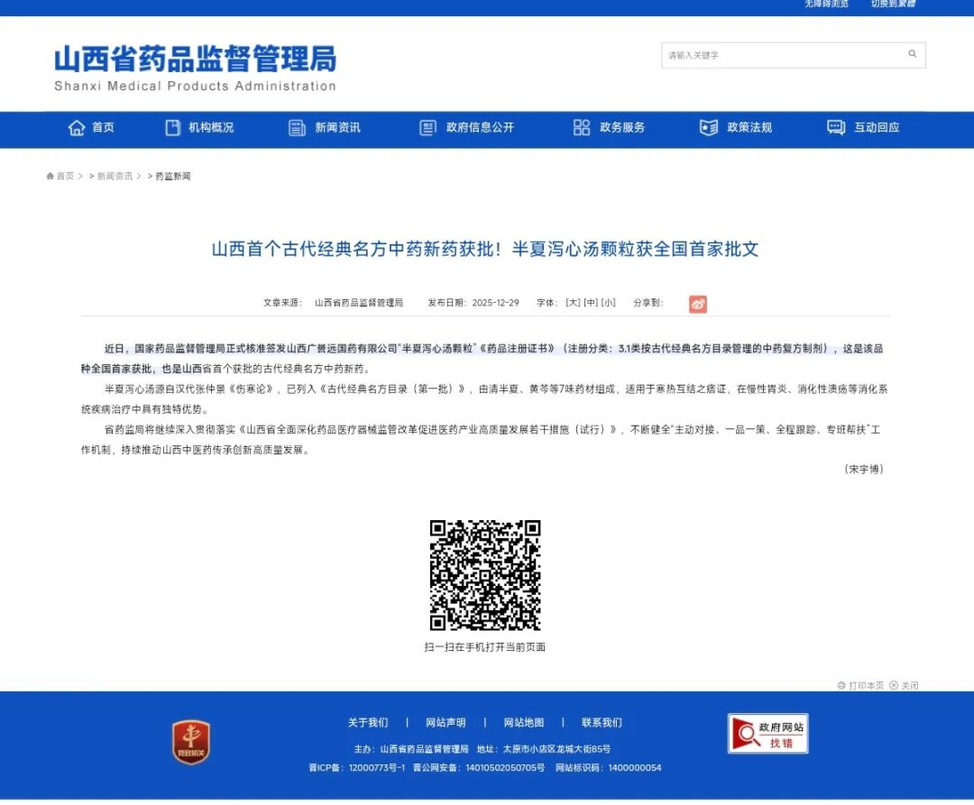Open 机构概况 navigation menu
Image resolution: width=974 pixels, height=805 pixels.
(x=199, y=128)
